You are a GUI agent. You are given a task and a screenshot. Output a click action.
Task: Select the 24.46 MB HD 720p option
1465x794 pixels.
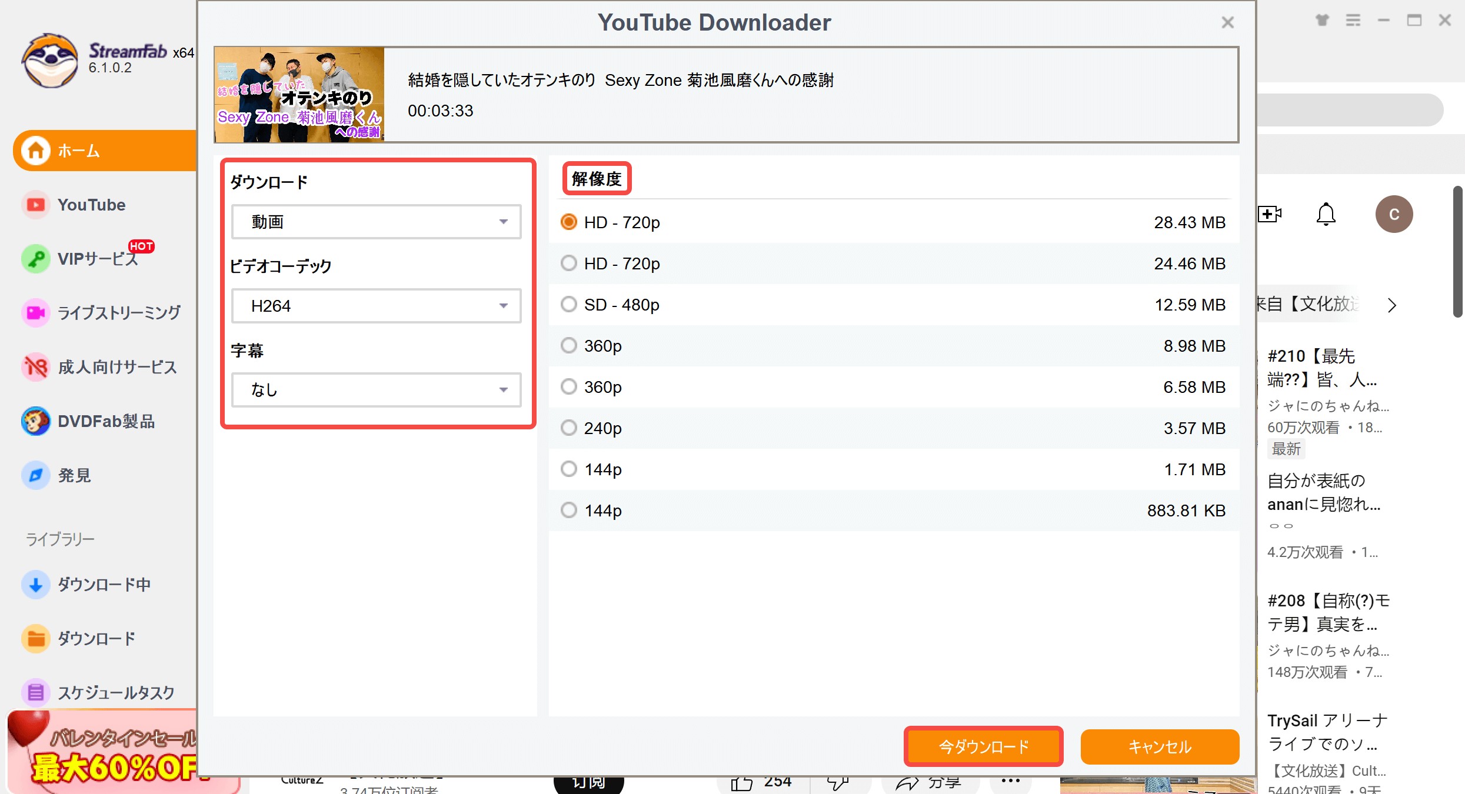894,263
